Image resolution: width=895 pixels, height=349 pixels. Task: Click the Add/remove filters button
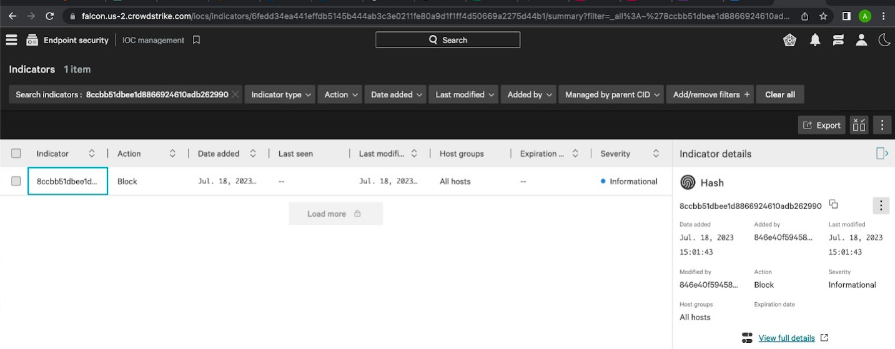tap(710, 94)
